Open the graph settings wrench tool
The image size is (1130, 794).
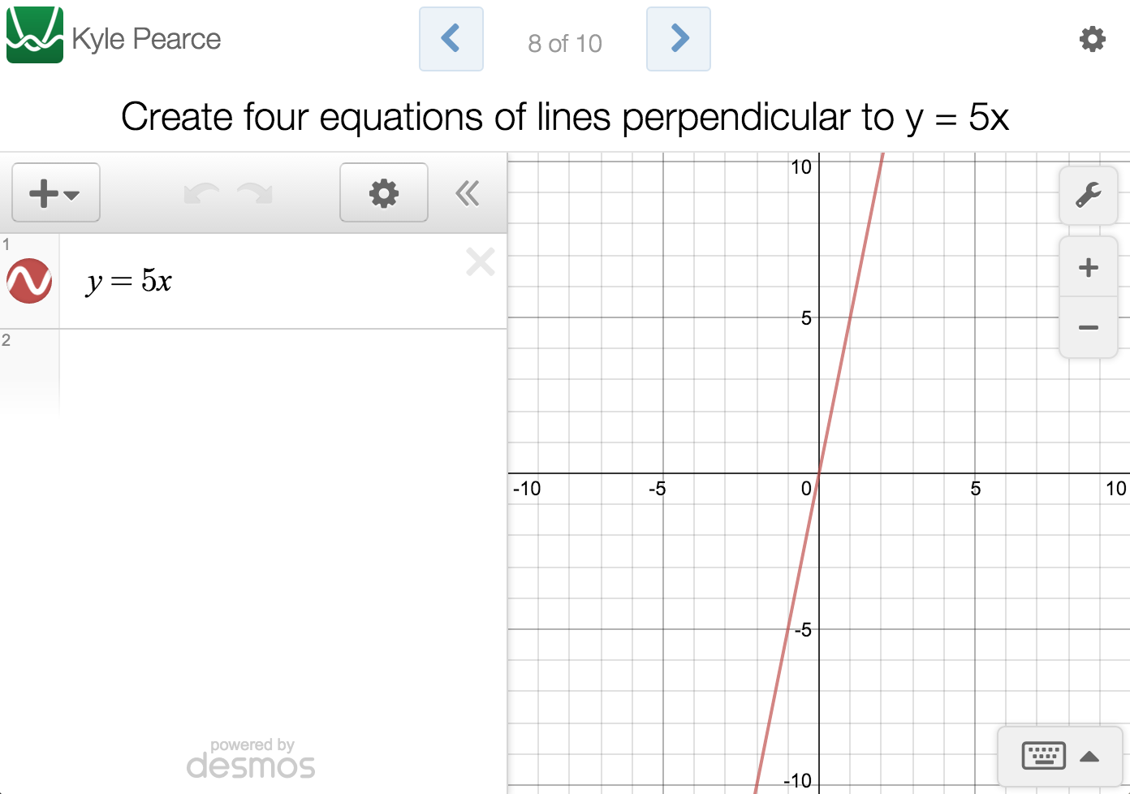click(1088, 195)
